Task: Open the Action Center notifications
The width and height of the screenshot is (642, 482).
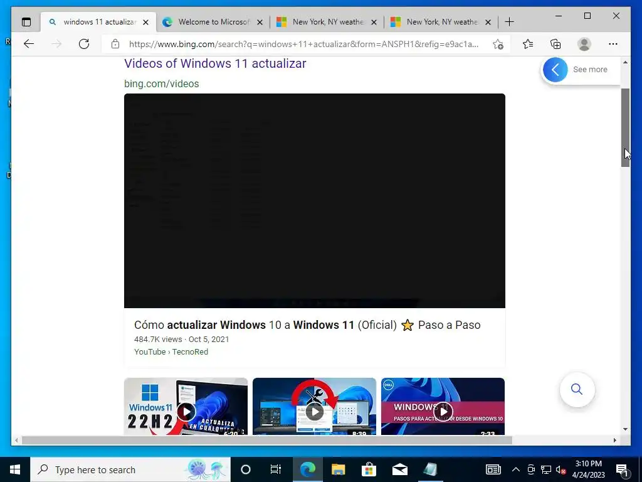Action: [x=623, y=469]
